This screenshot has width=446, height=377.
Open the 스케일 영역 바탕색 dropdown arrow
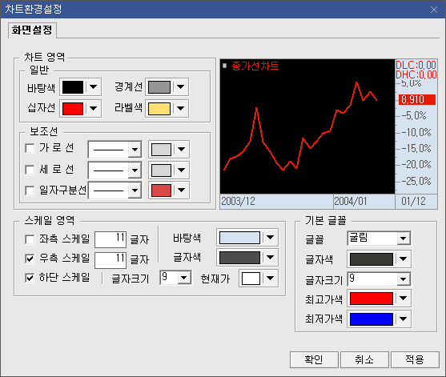270,238
